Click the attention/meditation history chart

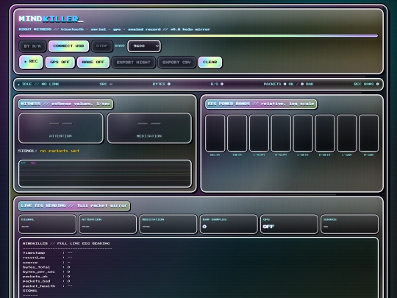click(x=105, y=174)
